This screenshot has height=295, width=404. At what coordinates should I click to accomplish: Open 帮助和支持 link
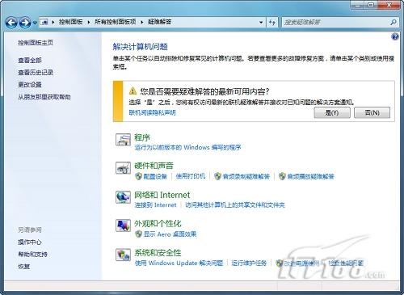click(x=32, y=254)
